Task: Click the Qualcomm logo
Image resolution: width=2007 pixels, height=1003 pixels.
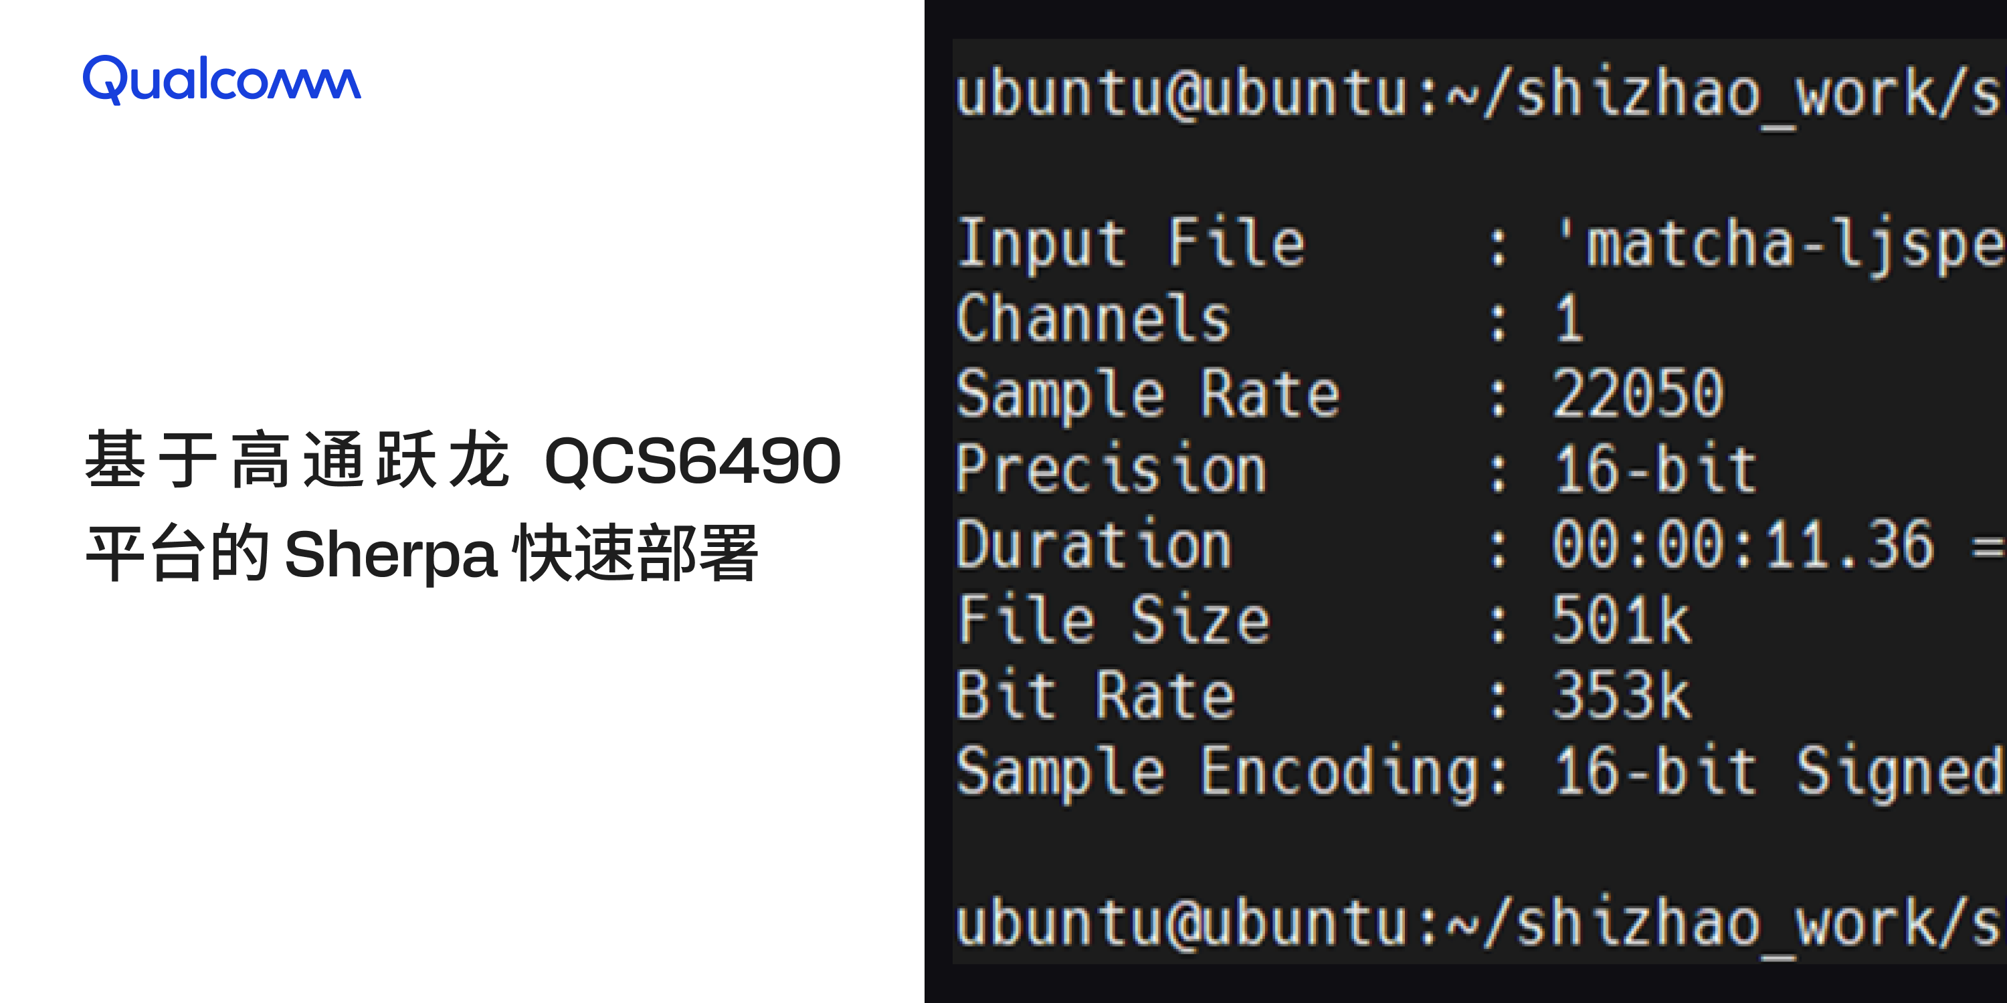Action: point(222,80)
